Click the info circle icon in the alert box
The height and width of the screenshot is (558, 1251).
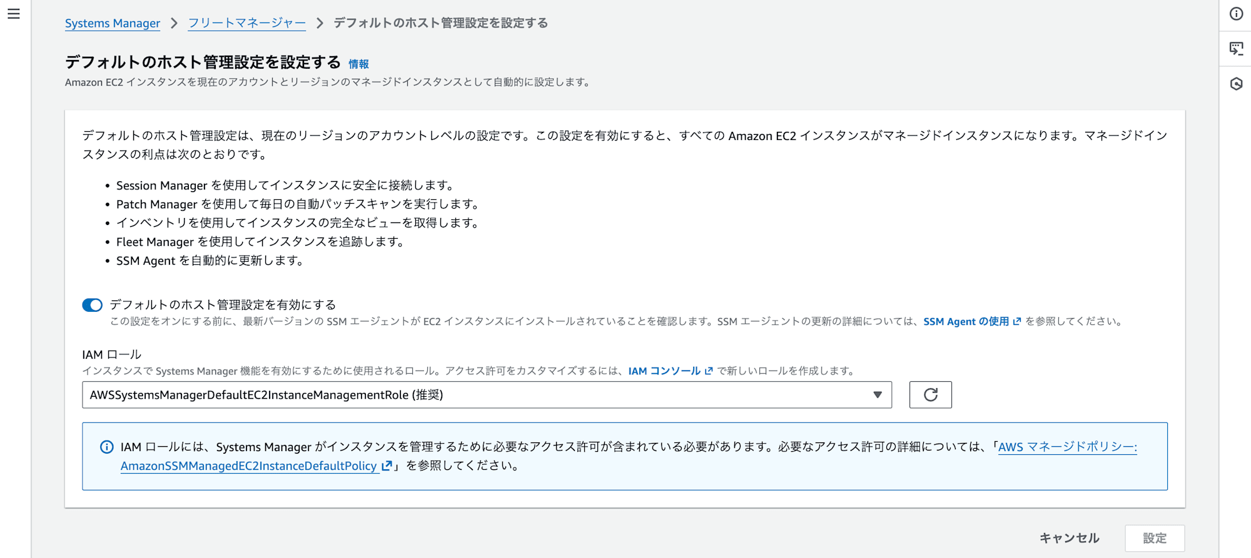(x=107, y=447)
